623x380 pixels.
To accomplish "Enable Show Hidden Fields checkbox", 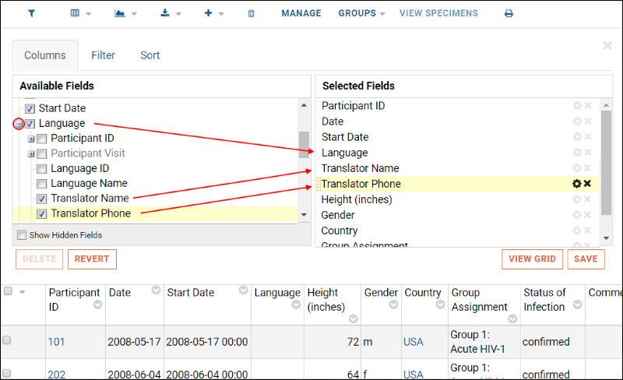I will point(22,235).
